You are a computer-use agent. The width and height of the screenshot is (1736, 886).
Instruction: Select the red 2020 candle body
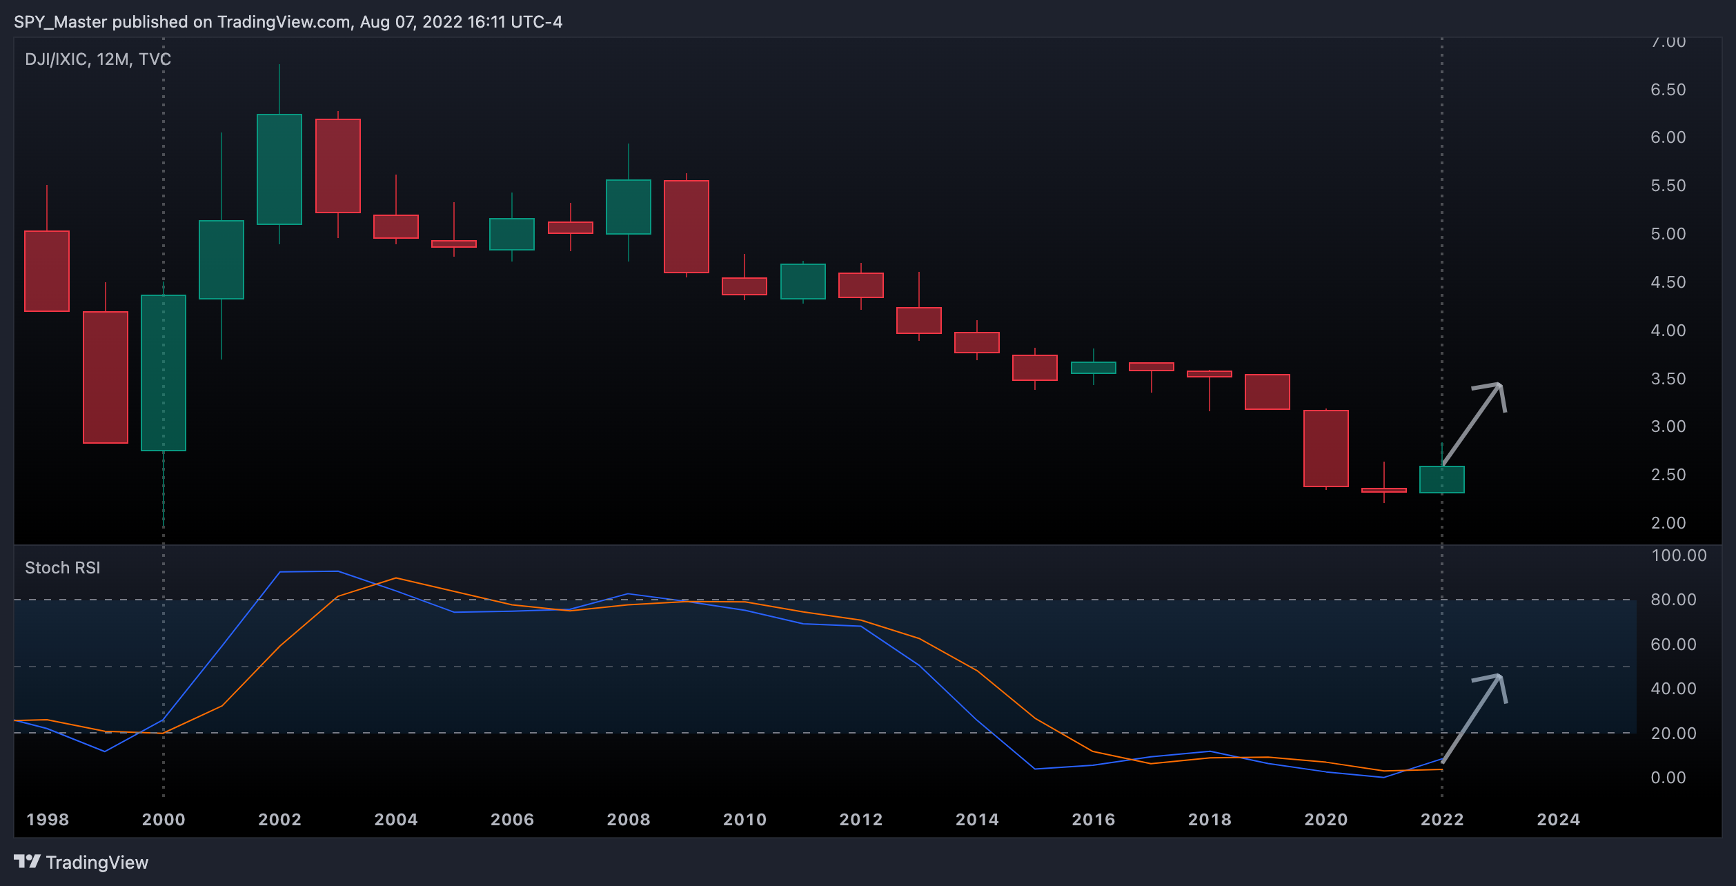click(x=1326, y=449)
